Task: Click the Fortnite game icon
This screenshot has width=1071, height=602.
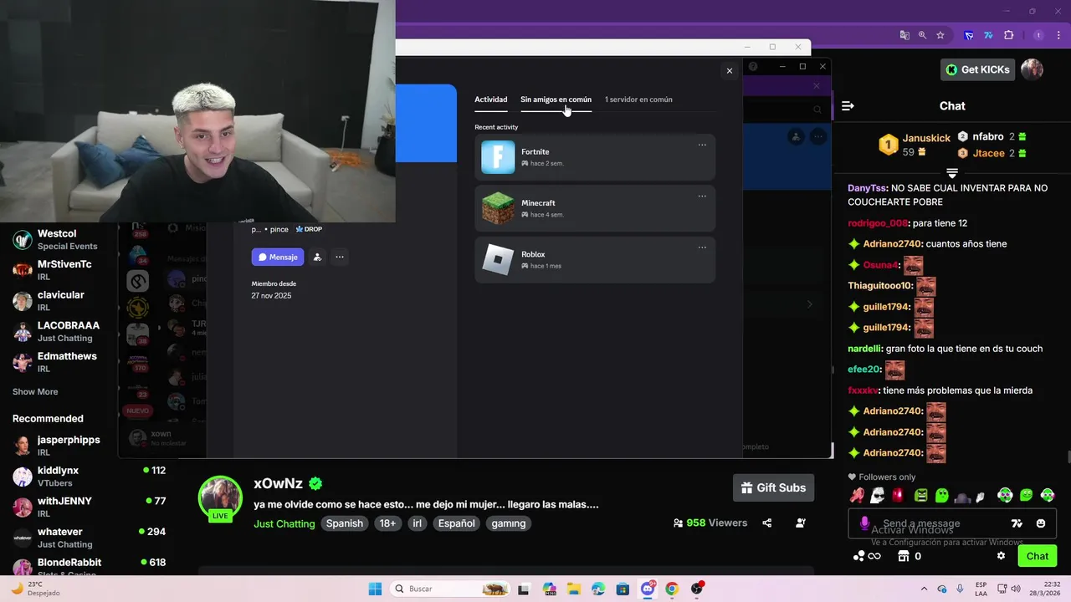Action: click(498, 157)
